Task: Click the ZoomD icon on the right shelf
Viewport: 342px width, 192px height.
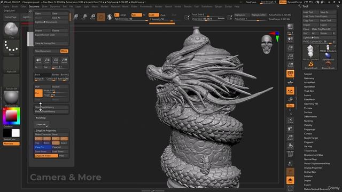Action: pyautogui.click(x=290, y=138)
